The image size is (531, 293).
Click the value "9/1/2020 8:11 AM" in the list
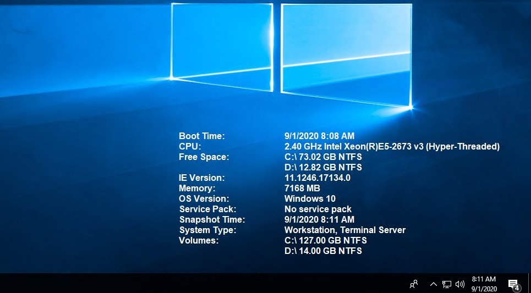[319, 219]
